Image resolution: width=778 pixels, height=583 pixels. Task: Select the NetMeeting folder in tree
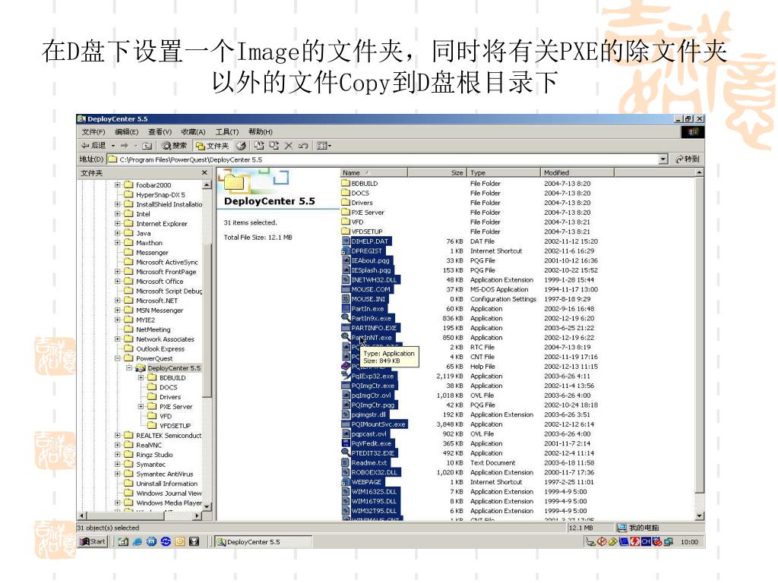153,329
